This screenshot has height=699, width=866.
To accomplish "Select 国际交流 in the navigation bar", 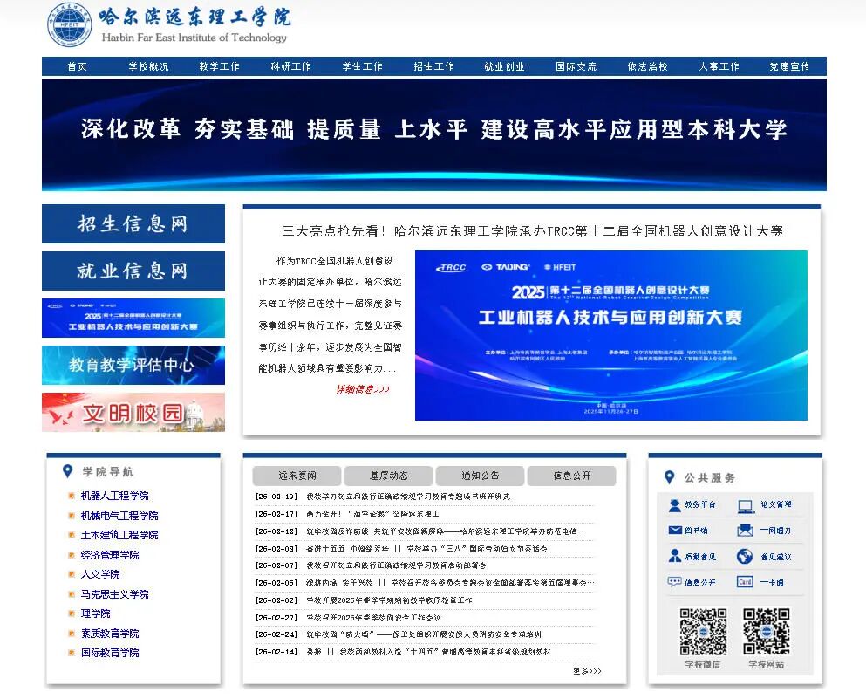I will (x=576, y=66).
